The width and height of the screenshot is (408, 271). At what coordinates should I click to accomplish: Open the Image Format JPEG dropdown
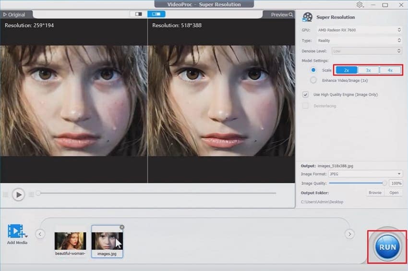365,174
